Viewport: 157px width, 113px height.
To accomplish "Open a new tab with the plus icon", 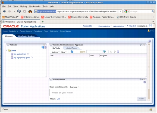I will pos(43,22).
